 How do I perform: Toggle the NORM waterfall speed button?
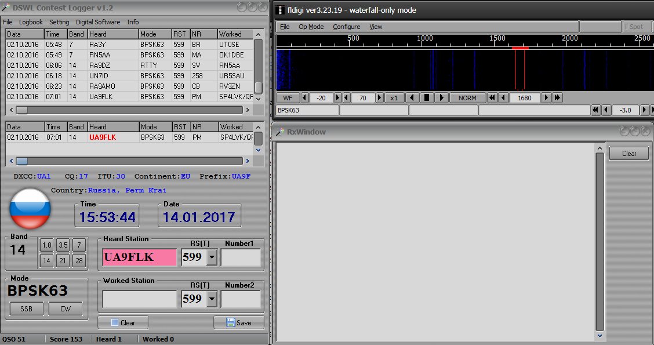pyautogui.click(x=467, y=98)
